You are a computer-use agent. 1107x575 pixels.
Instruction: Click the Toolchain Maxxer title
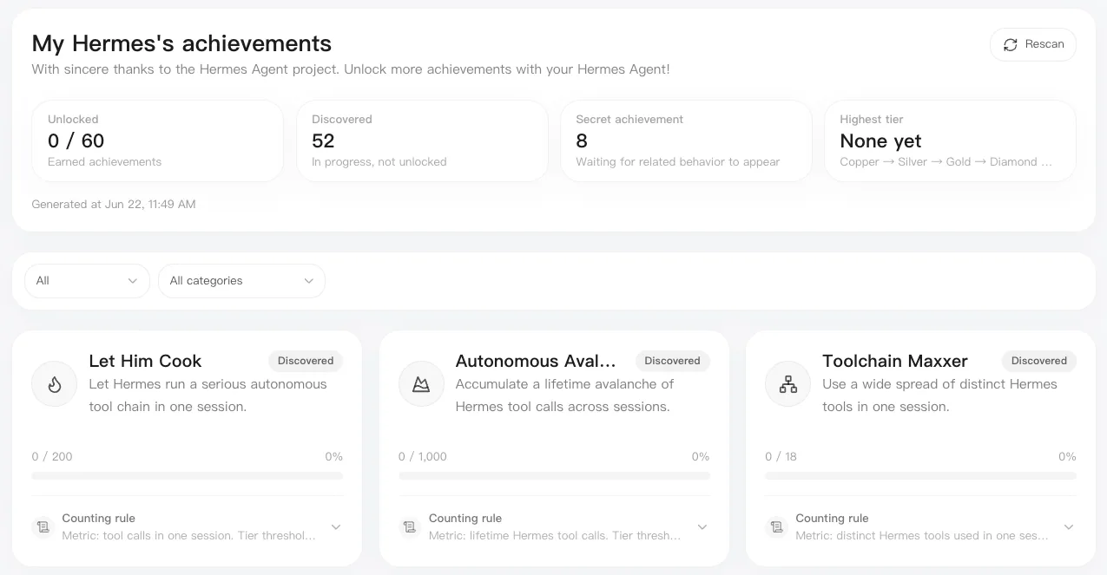(x=894, y=361)
